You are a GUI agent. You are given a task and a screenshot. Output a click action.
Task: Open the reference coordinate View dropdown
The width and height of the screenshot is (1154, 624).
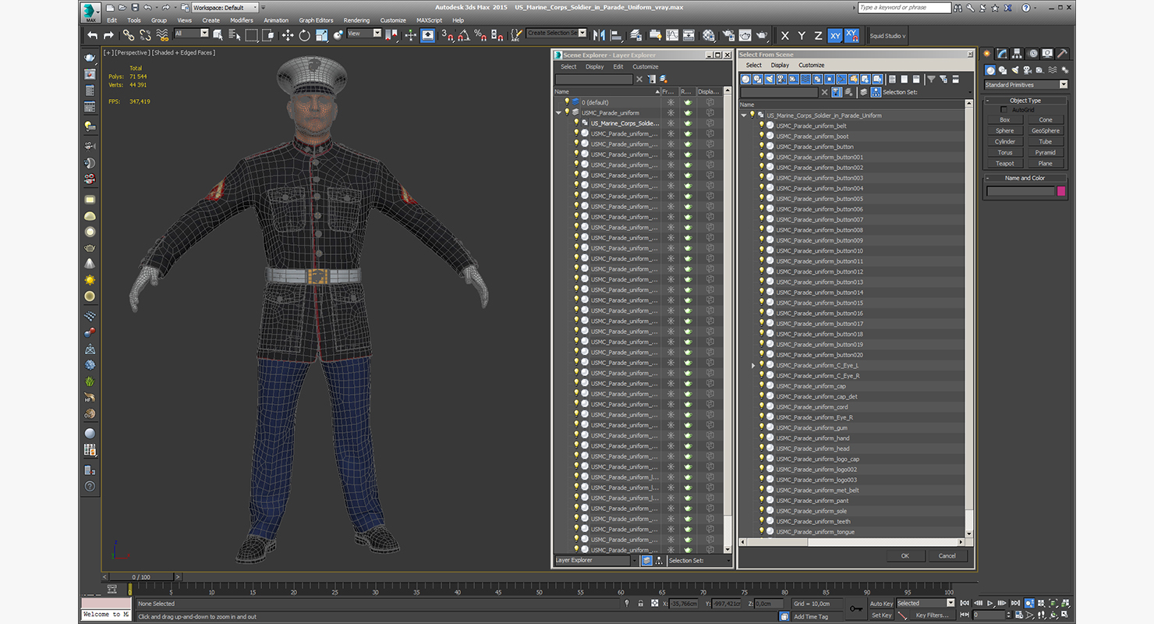tap(364, 34)
